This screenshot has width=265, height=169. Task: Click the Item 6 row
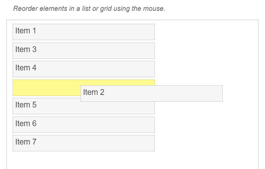tap(84, 125)
